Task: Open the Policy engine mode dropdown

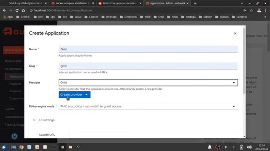Action: pos(148,106)
